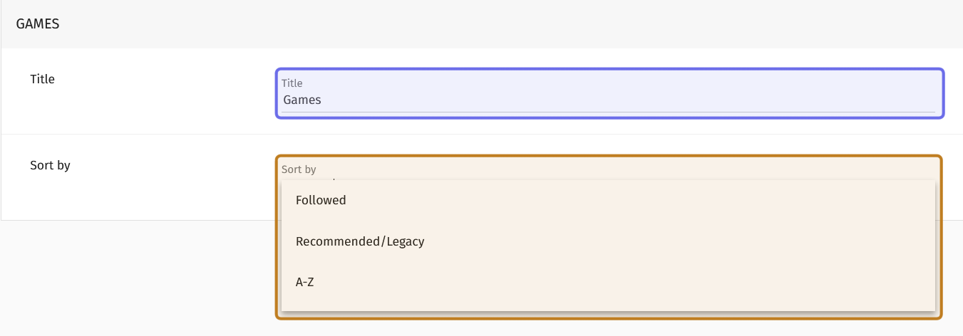This screenshot has width=963, height=336.
Task: Click the underline of the Title field
Action: coord(609,112)
